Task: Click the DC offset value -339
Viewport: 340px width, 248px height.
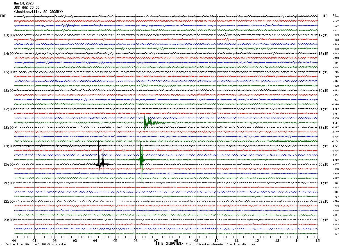Action: click(336, 35)
